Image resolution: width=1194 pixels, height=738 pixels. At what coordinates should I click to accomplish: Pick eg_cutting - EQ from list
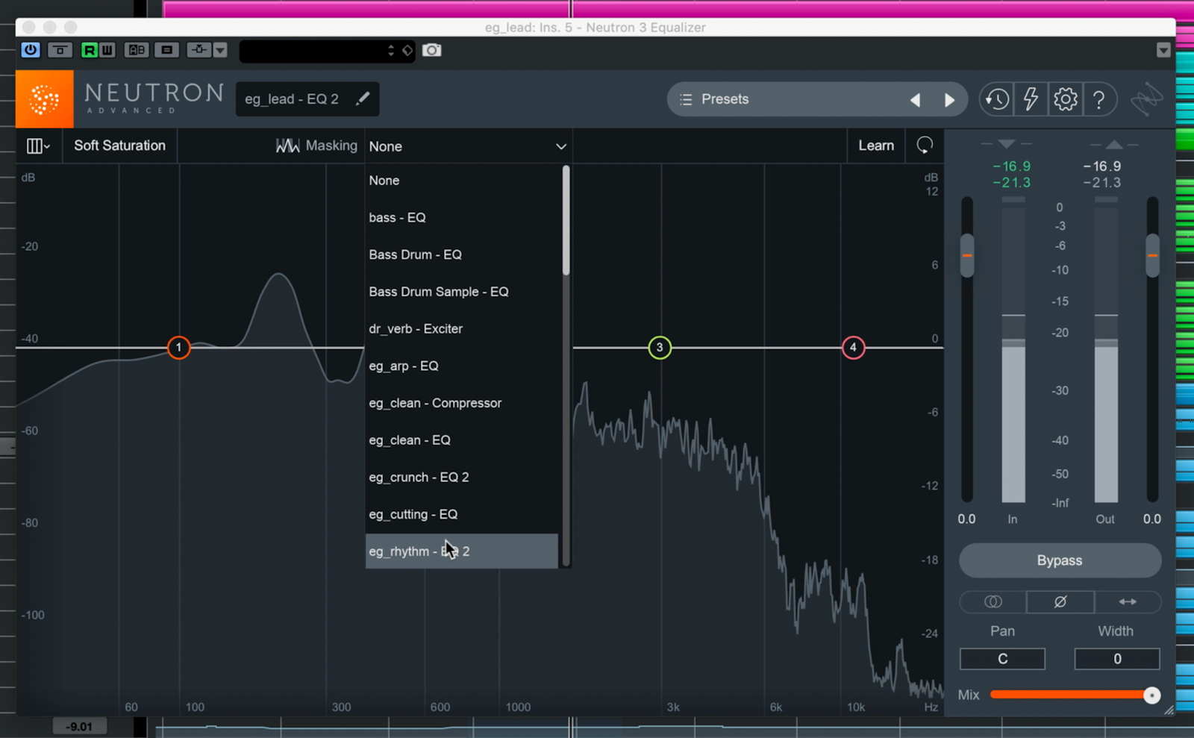[x=461, y=515]
